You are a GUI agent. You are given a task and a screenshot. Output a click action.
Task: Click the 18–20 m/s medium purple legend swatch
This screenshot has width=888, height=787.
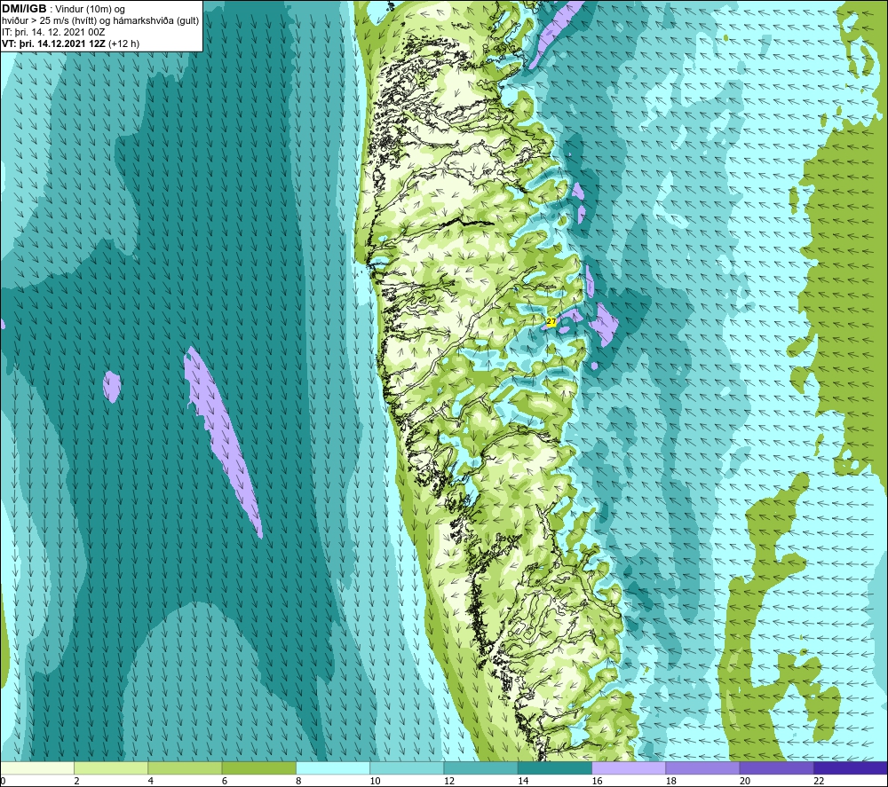[x=702, y=767]
